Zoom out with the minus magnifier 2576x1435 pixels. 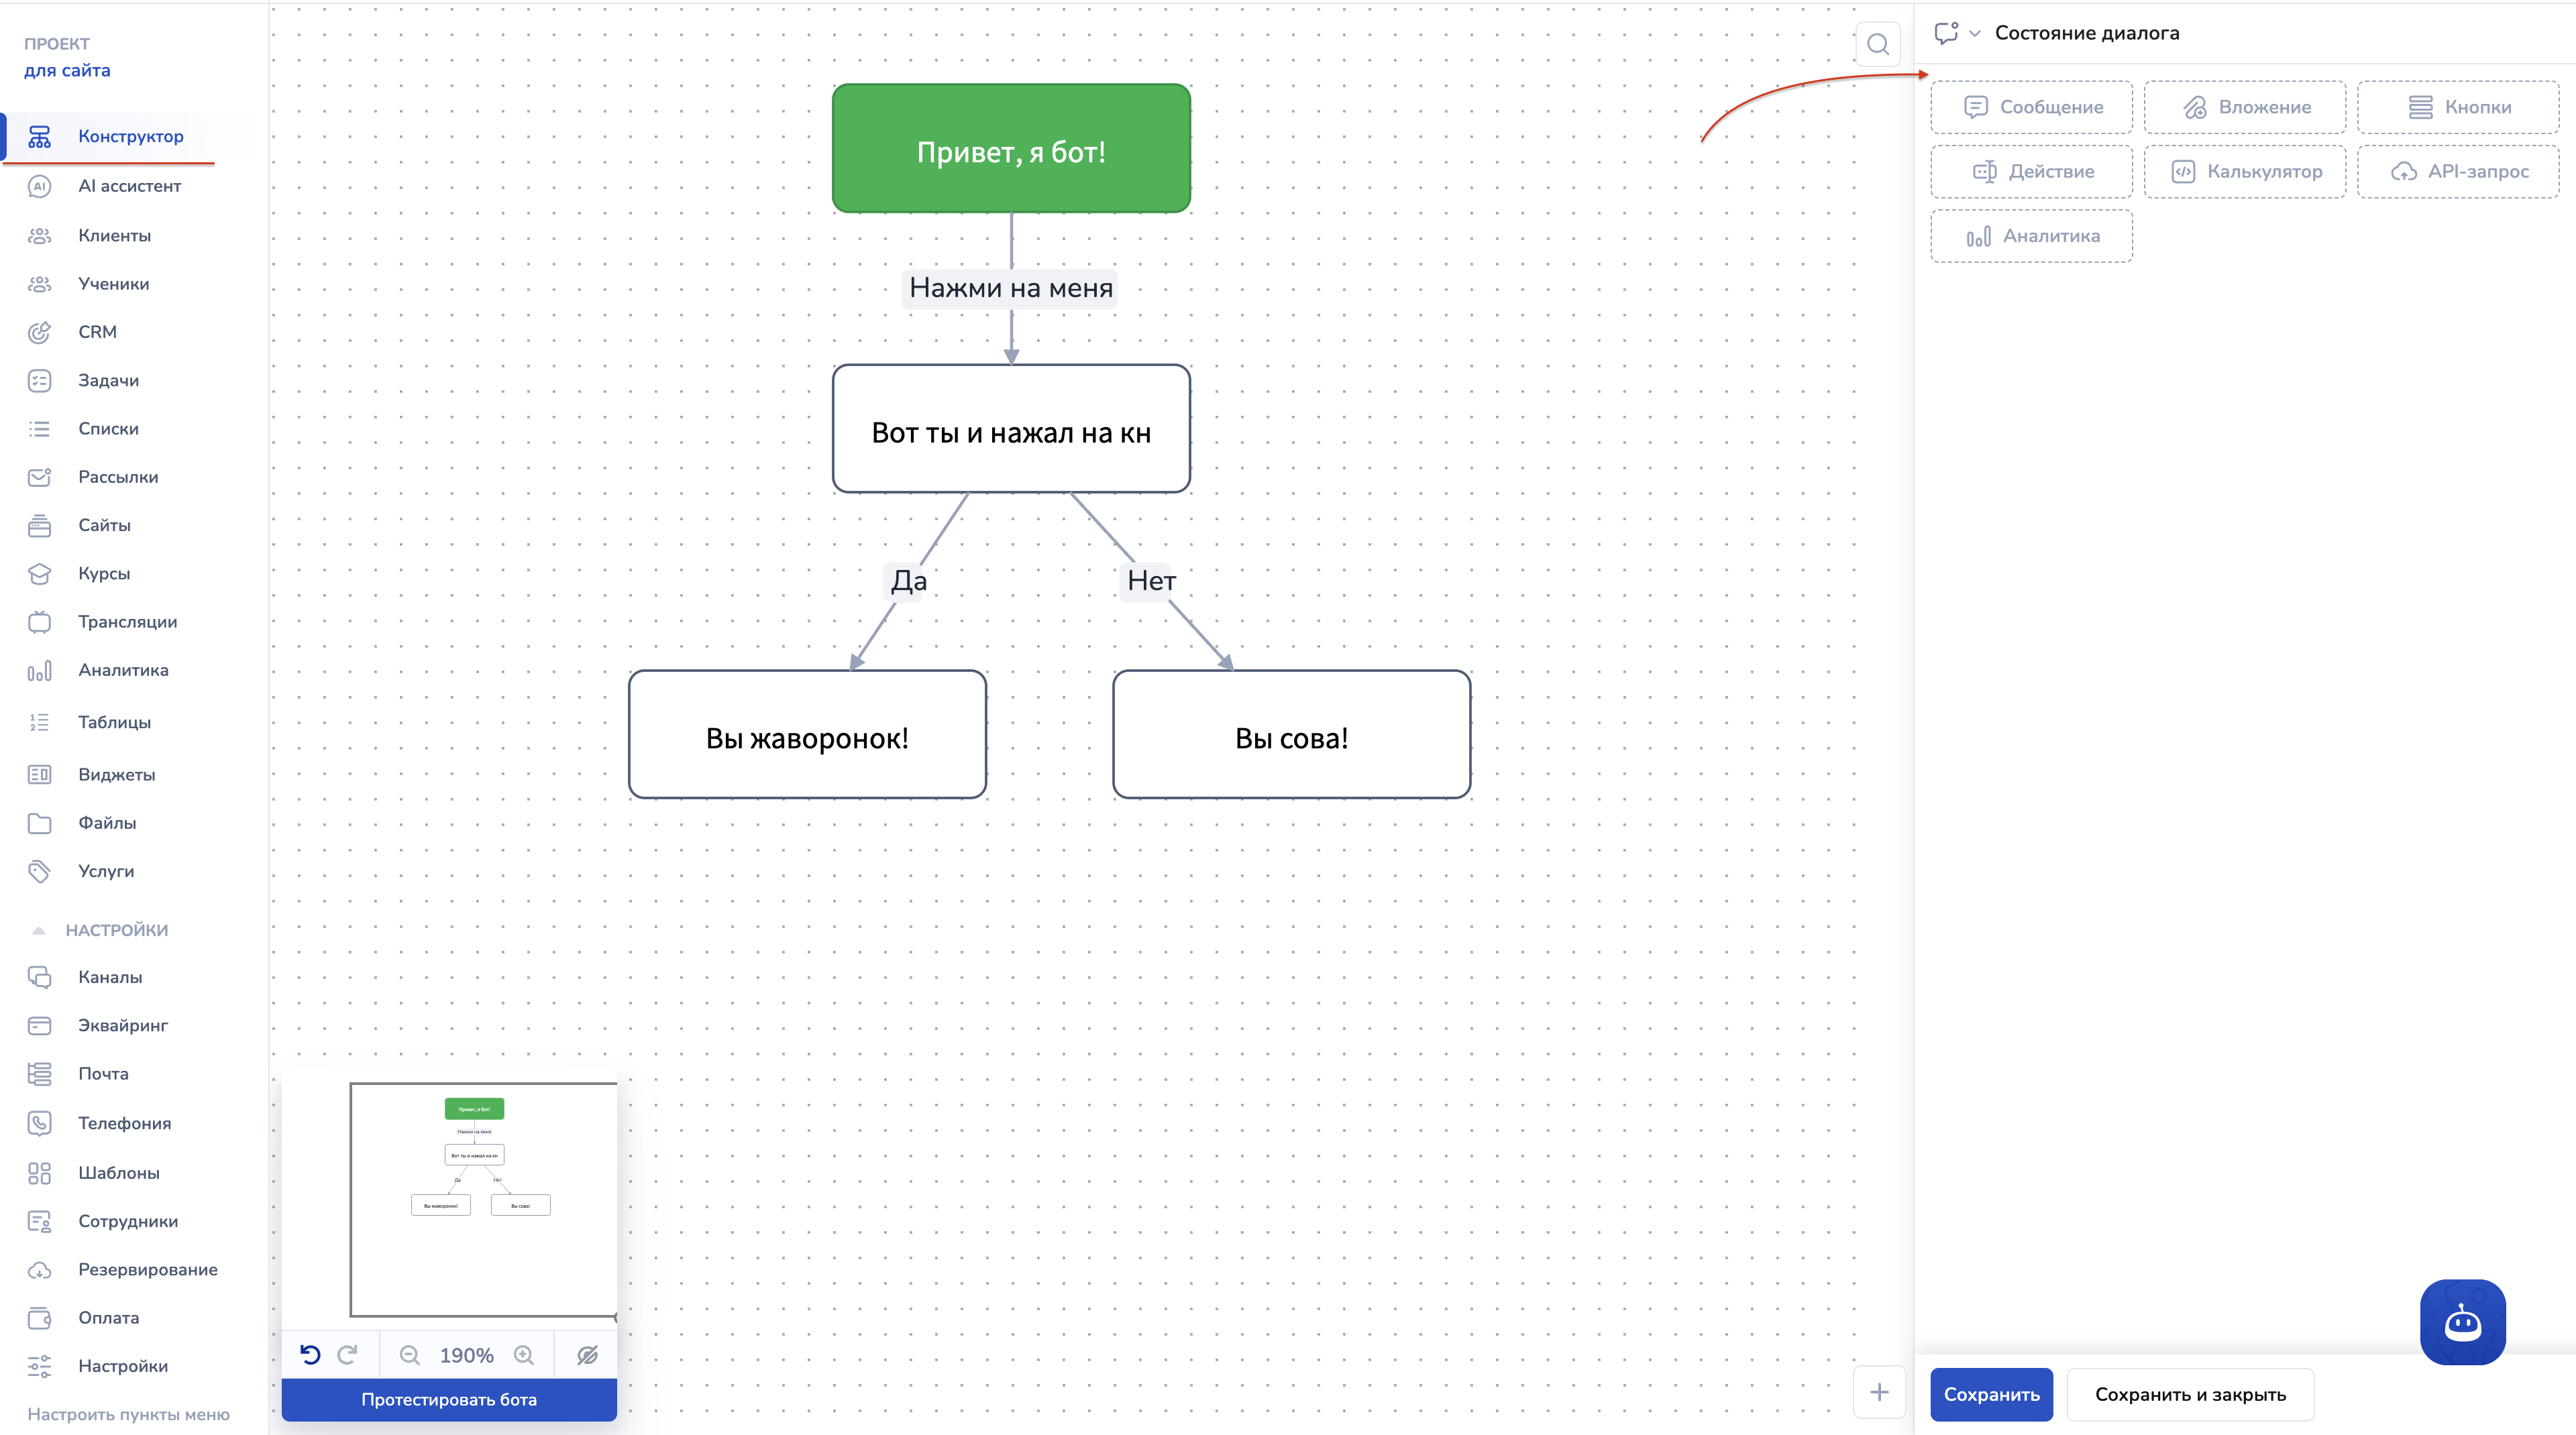click(x=409, y=1354)
